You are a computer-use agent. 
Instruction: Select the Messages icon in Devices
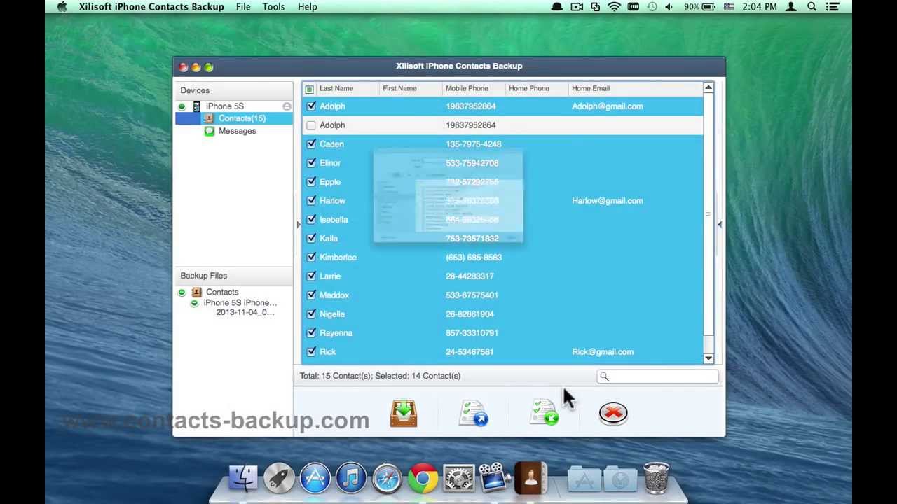click(x=209, y=131)
